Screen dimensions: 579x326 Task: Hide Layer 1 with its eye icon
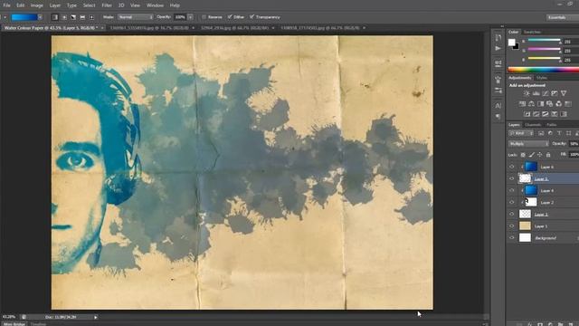(x=512, y=226)
